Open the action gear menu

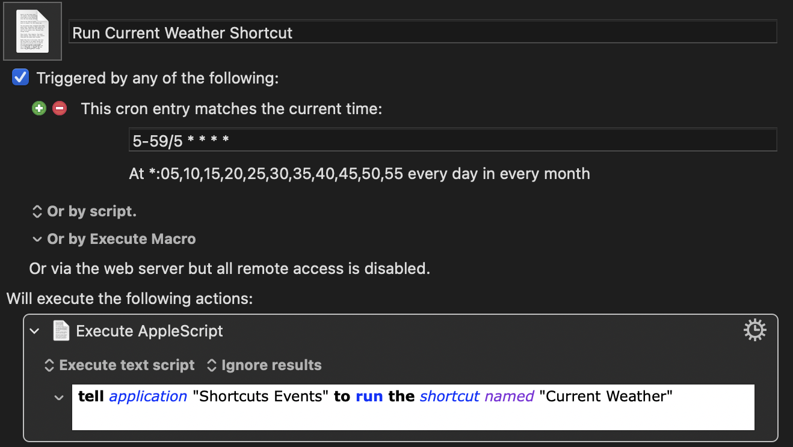(754, 330)
